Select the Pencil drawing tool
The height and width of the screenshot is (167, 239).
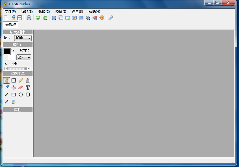(21, 80)
